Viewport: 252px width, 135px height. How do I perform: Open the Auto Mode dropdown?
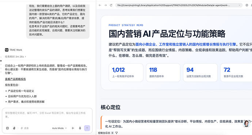click(59, 128)
